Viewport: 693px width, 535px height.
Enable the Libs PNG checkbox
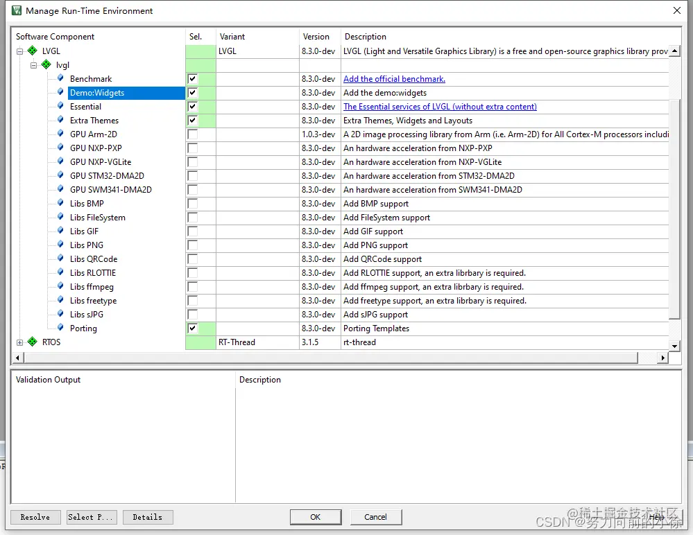tap(192, 245)
